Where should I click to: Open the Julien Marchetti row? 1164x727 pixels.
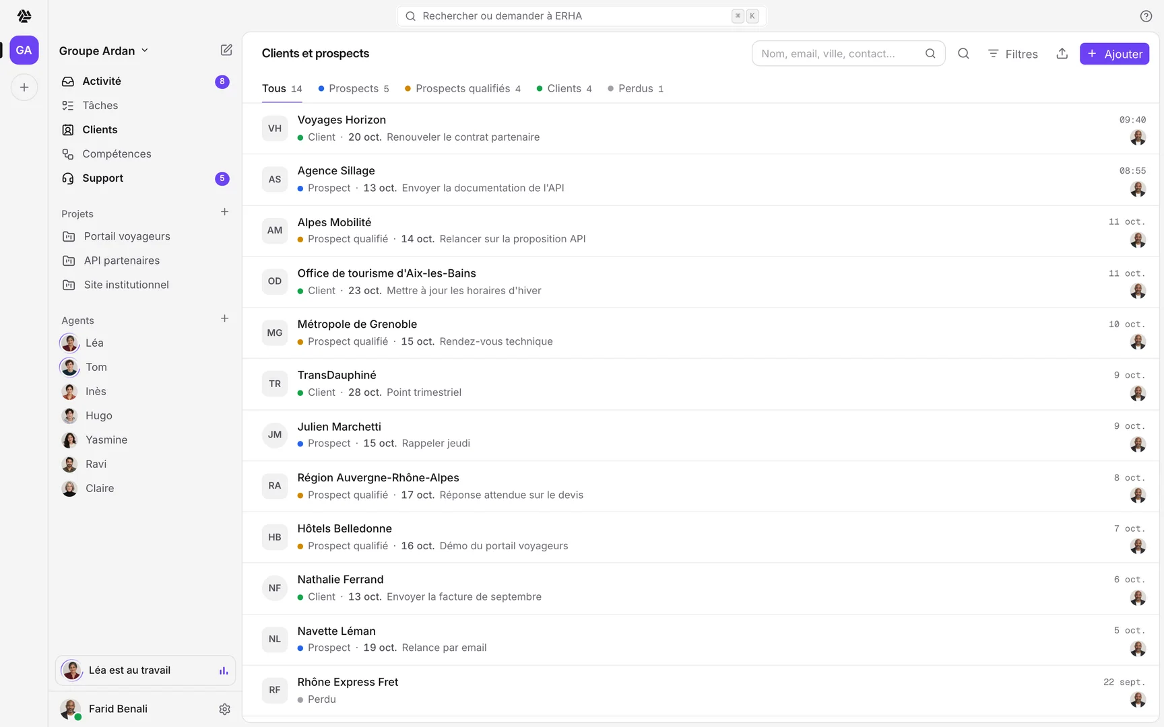tap(701, 436)
